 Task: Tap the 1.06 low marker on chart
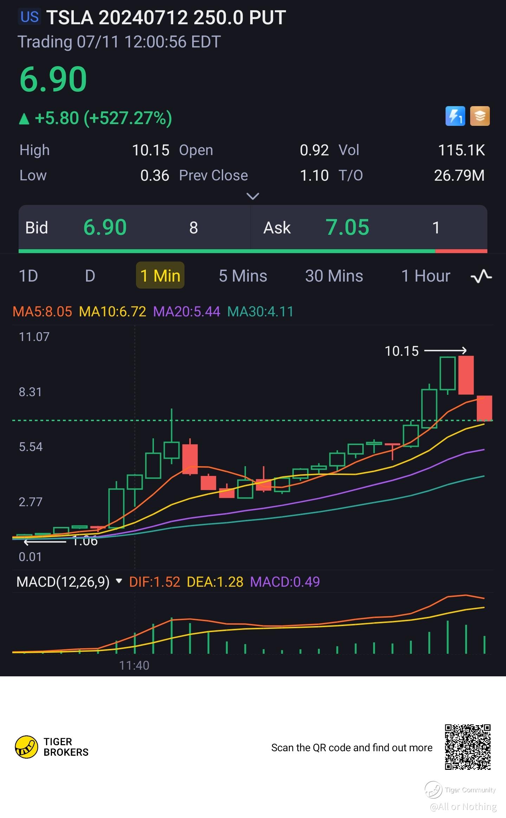[x=85, y=541]
